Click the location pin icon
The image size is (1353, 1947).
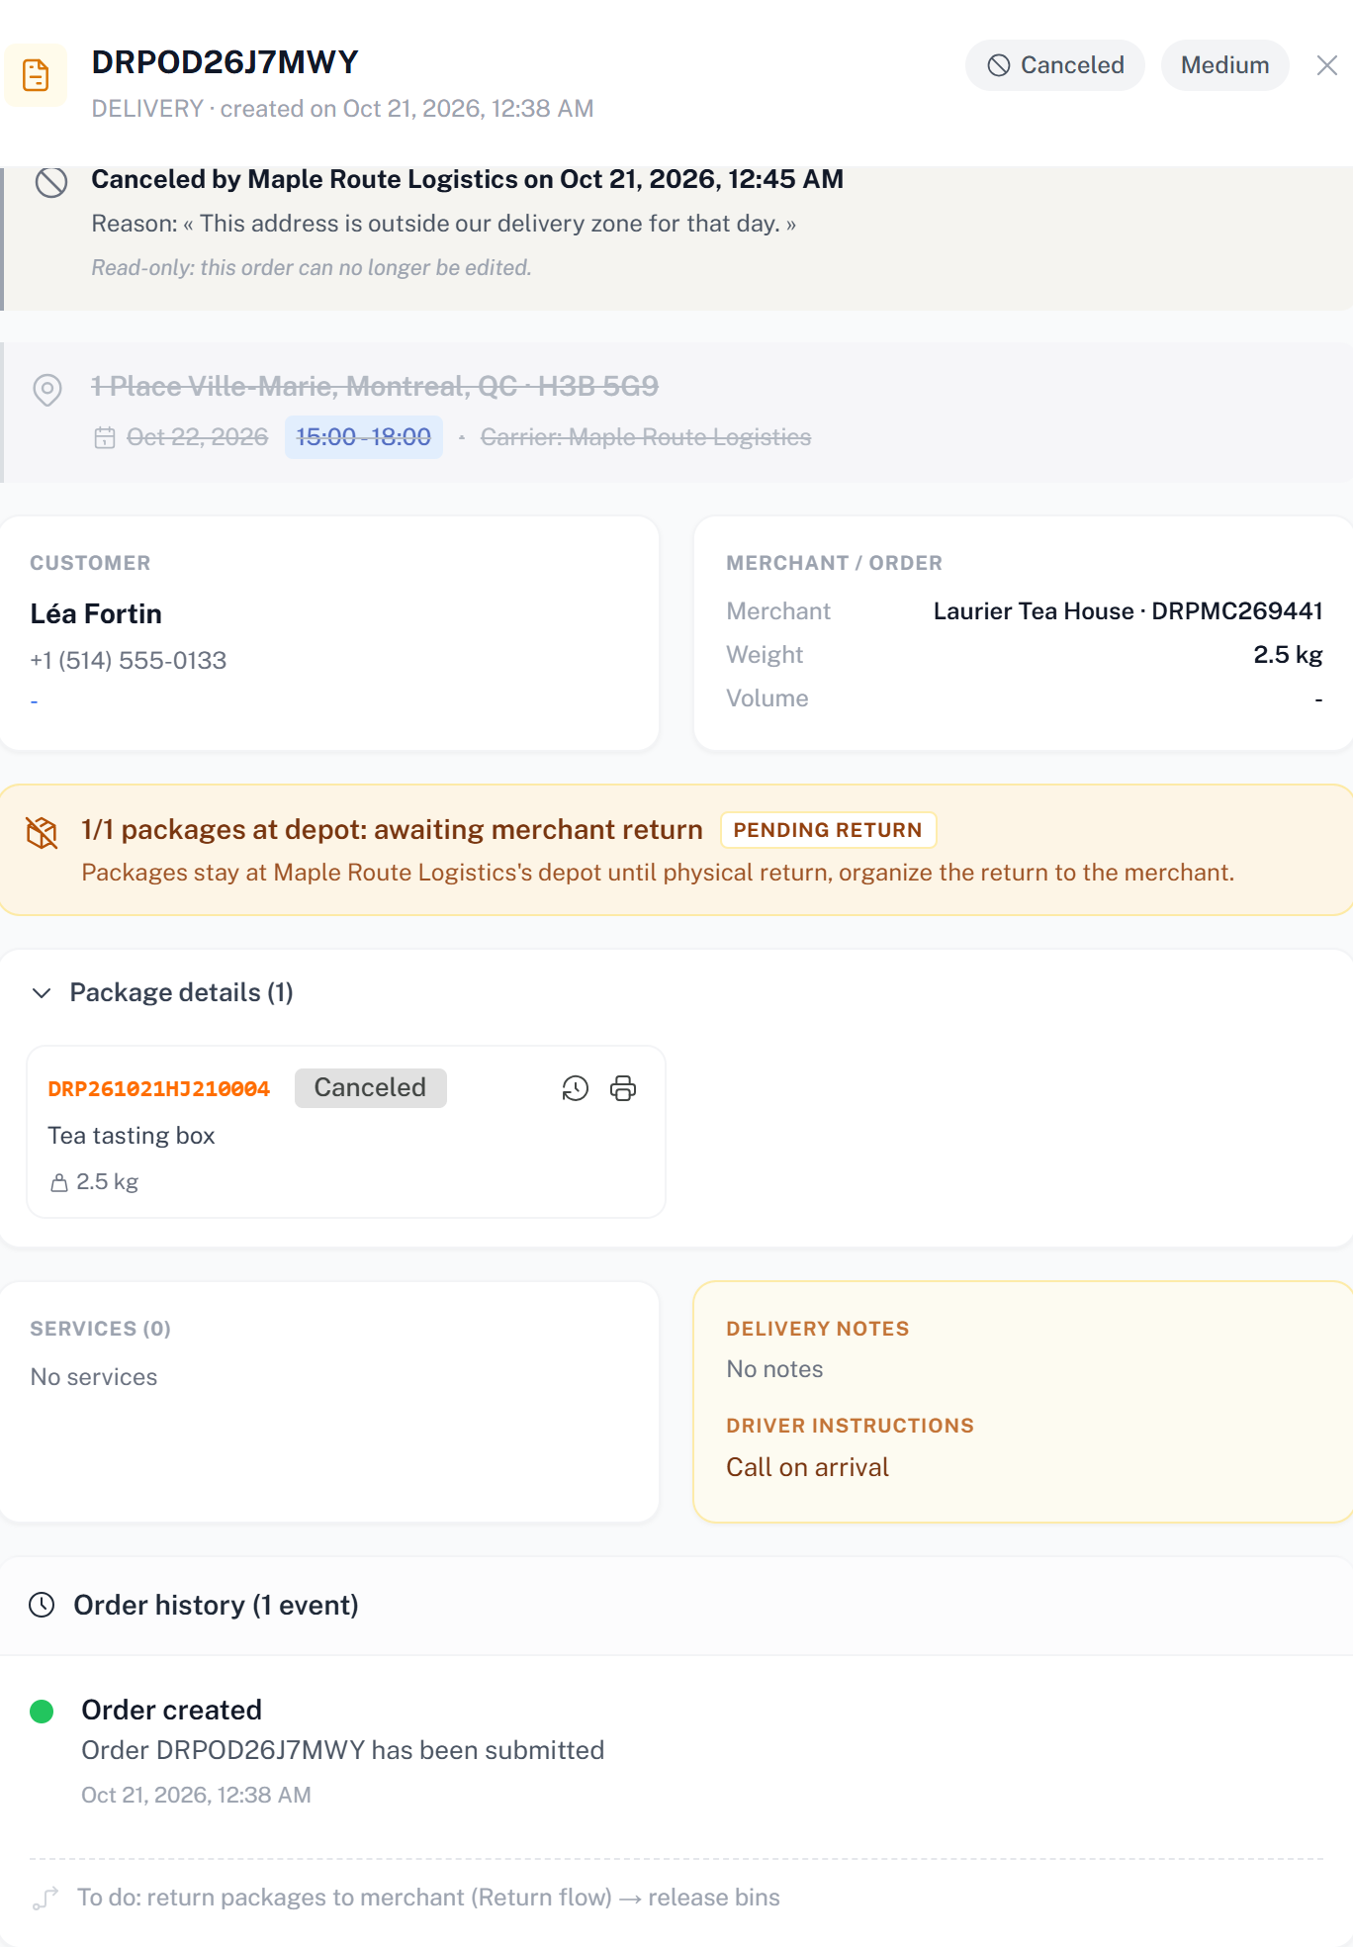coord(47,390)
